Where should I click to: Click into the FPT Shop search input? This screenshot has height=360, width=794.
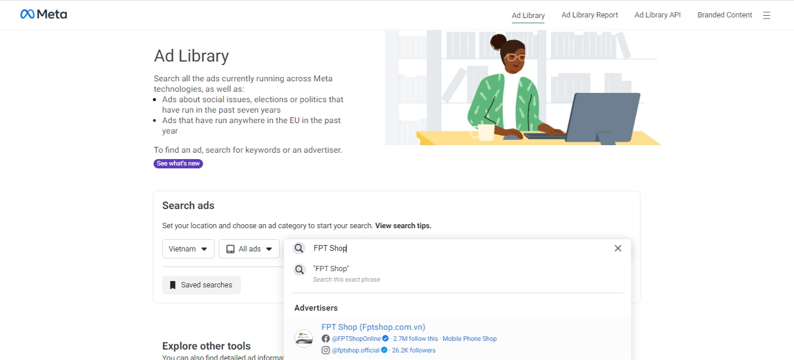coord(459,249)
